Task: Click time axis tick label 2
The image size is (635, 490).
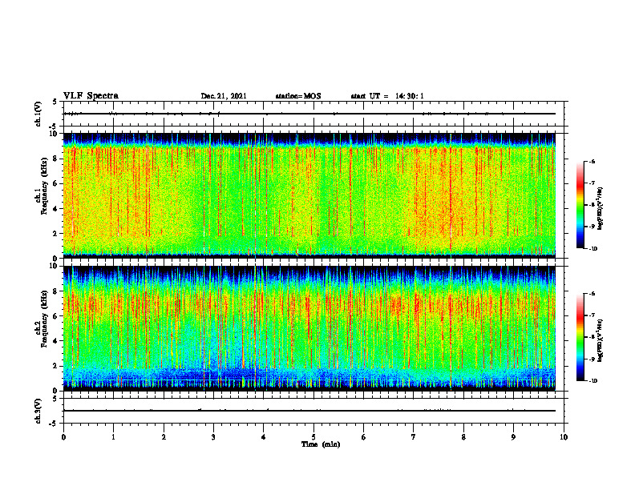Action: click(164, 437)
